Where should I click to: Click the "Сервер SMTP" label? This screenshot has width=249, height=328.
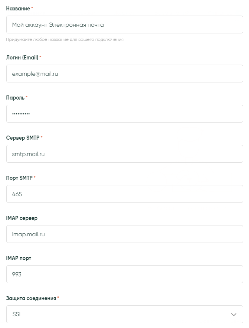(23, 138)
